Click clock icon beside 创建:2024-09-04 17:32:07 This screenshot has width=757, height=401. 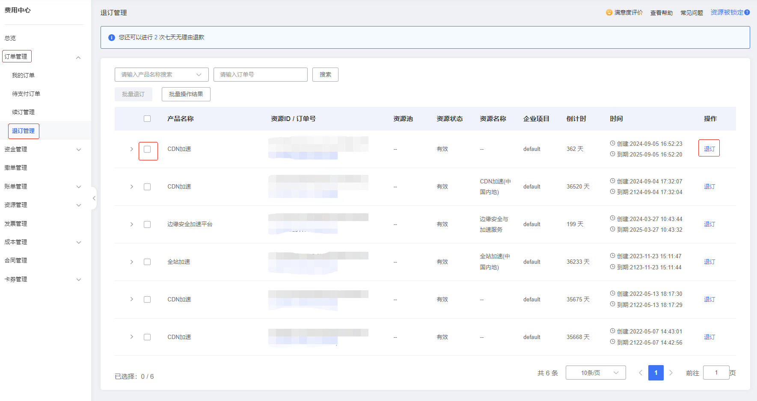click(612, 181)
